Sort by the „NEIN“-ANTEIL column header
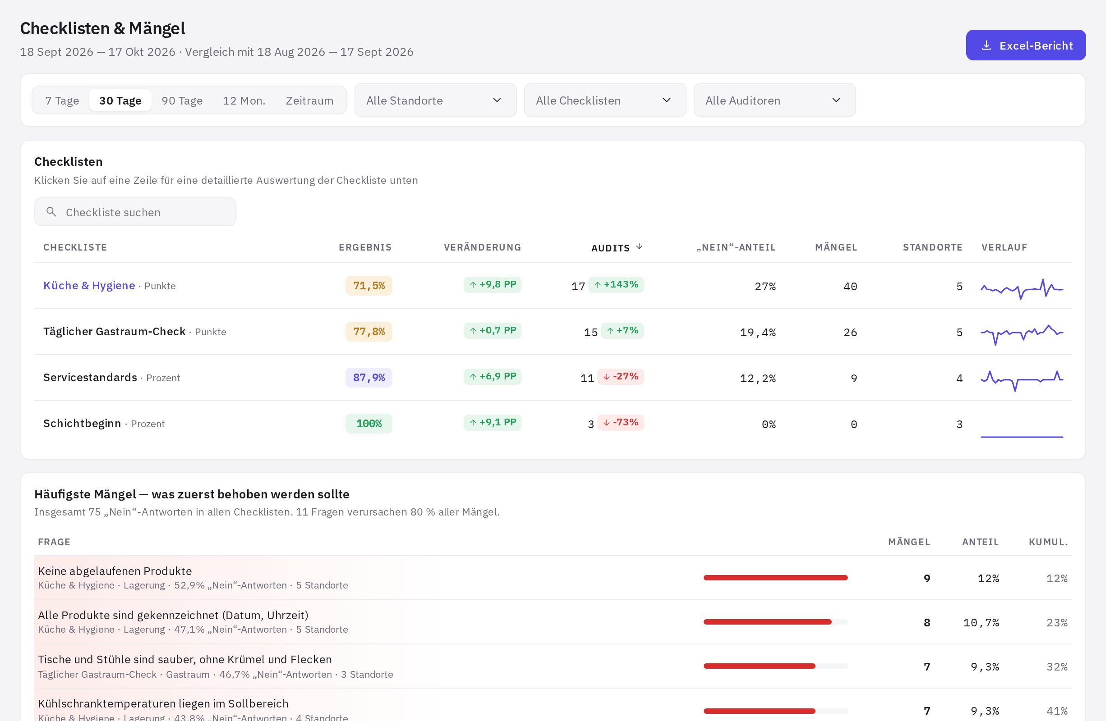Image resolution: width=1106 pixels, height=721 pixels. pos(736,247)
